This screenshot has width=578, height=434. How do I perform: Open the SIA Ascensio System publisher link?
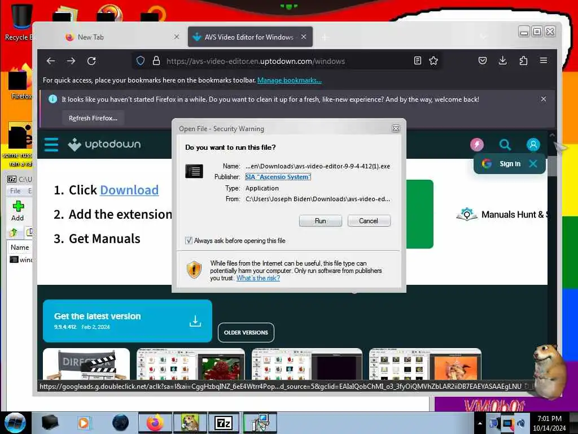coord(278,177)
